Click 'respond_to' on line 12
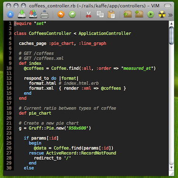178x178 pixels. [36, 78]
